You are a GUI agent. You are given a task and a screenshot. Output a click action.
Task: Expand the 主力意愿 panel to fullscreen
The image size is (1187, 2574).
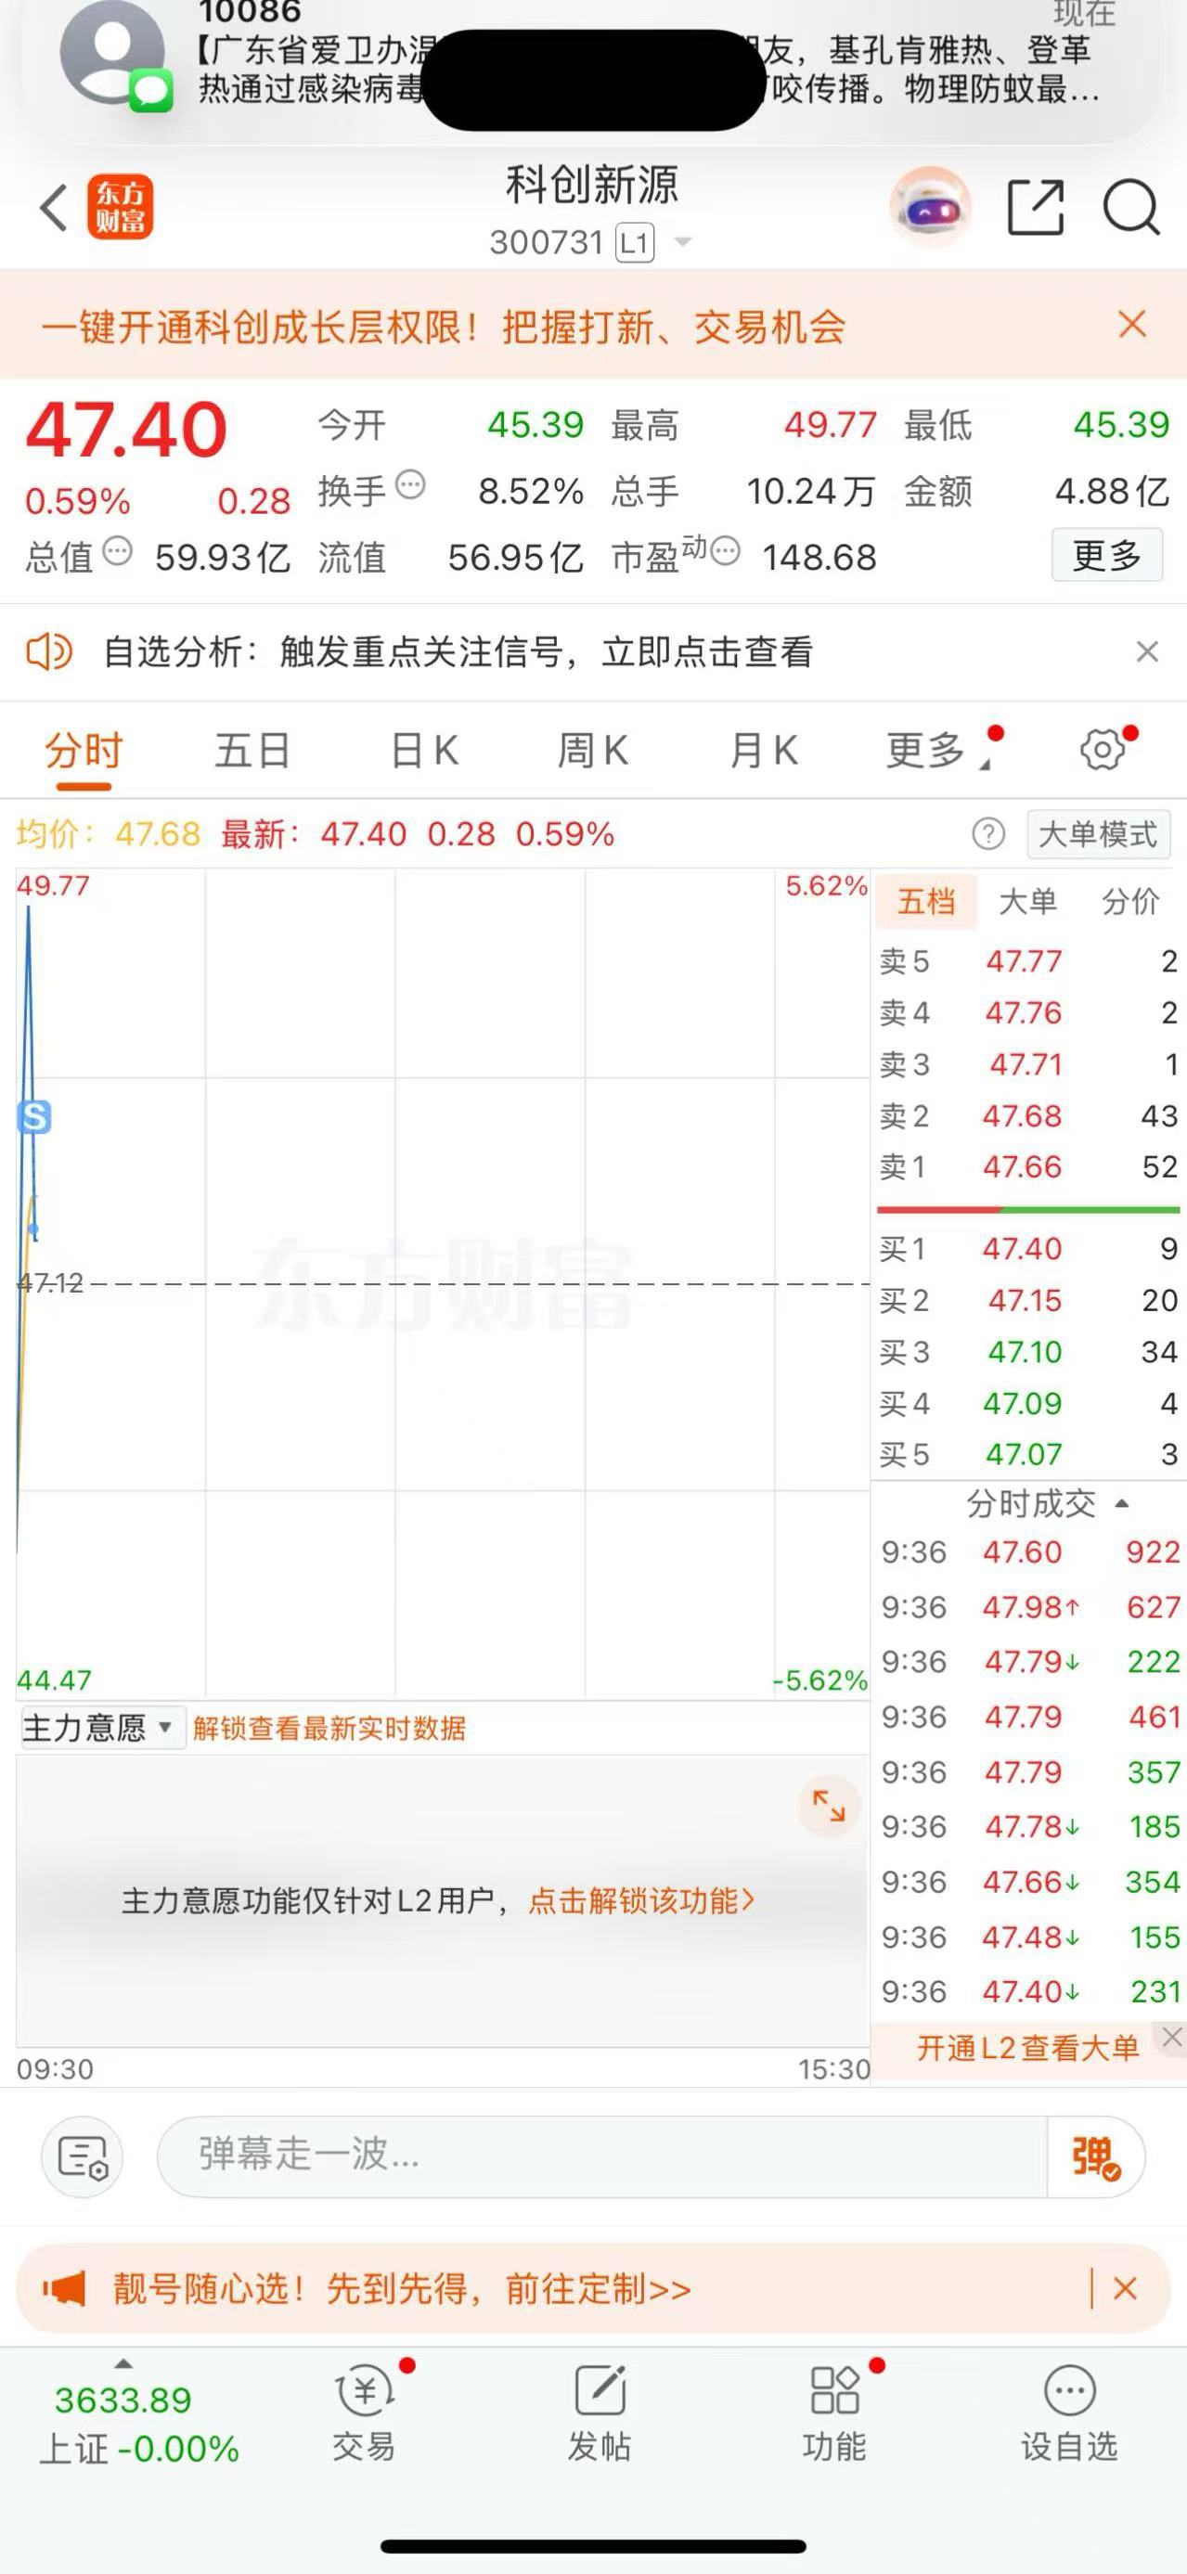829,1806
